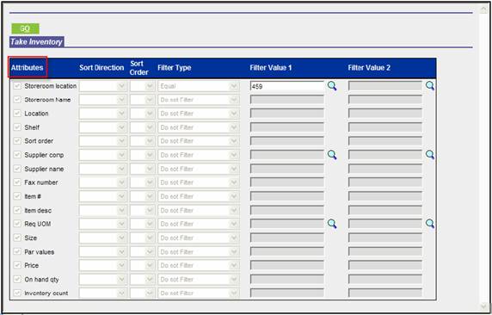Open Sort Direction dropdown for Supplier comp
Viewport: 492px width, 315px height.
tap(103, 155)
